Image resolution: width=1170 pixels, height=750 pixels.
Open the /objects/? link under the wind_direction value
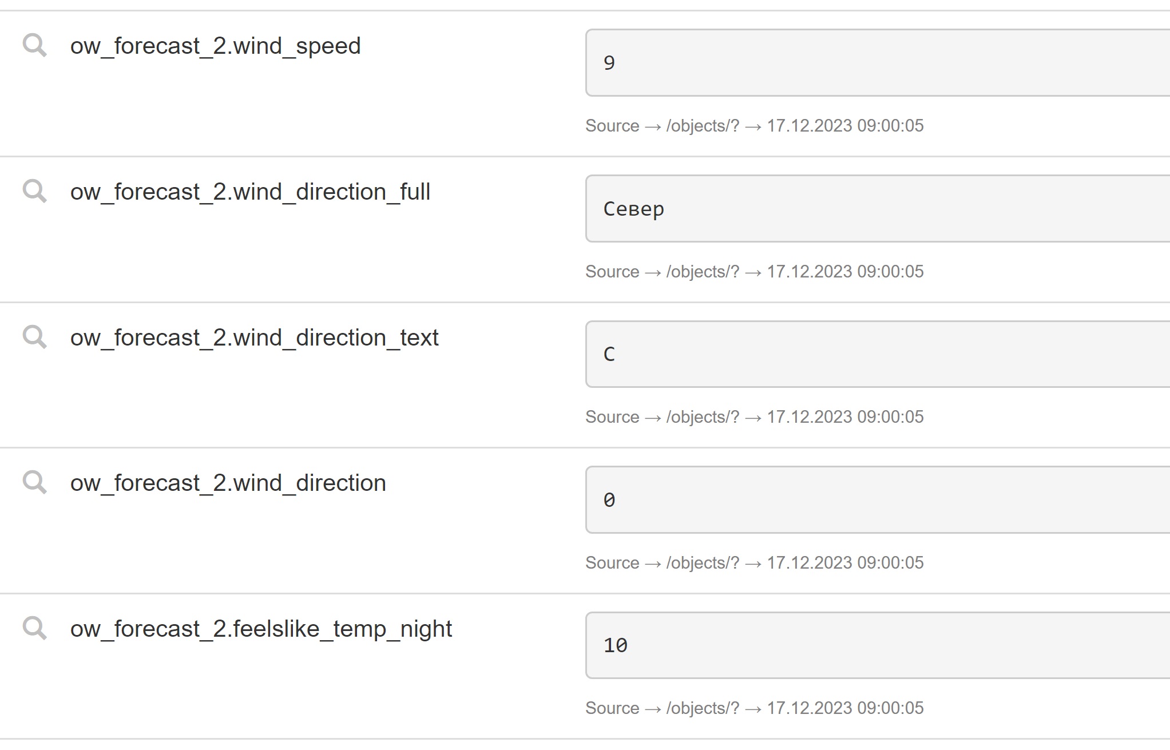pyautogui.click(x=703, y=563)
